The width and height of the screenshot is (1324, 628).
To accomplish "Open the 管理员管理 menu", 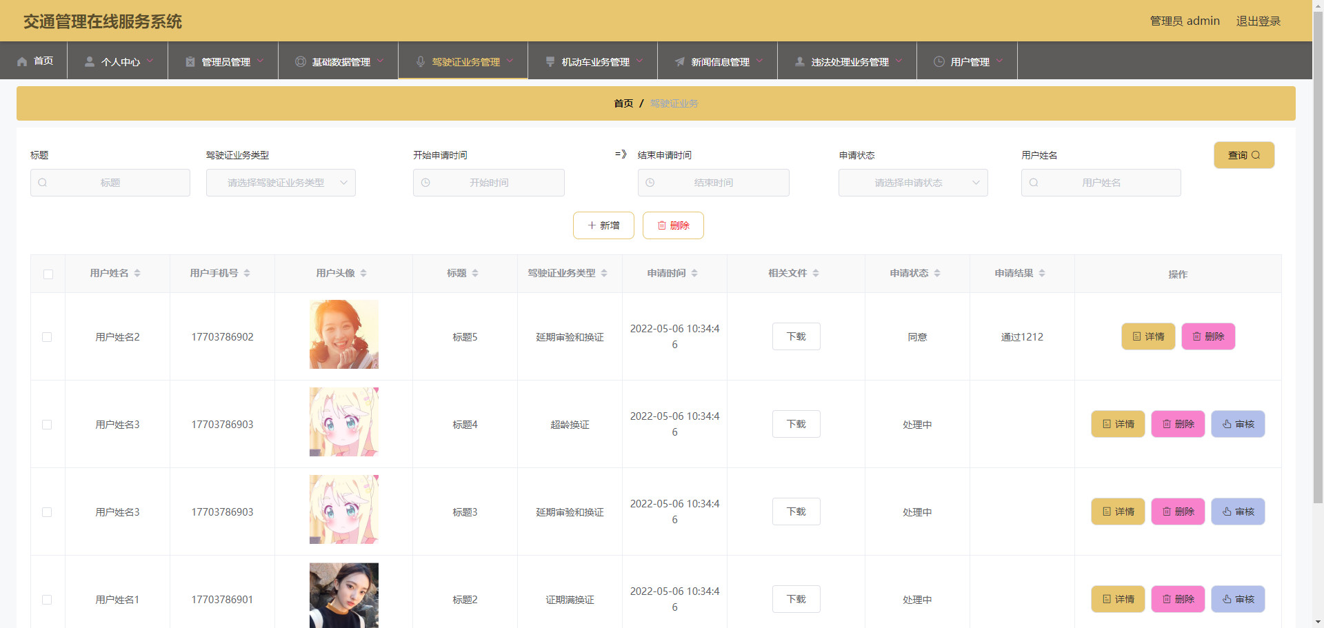I will 223,61.
